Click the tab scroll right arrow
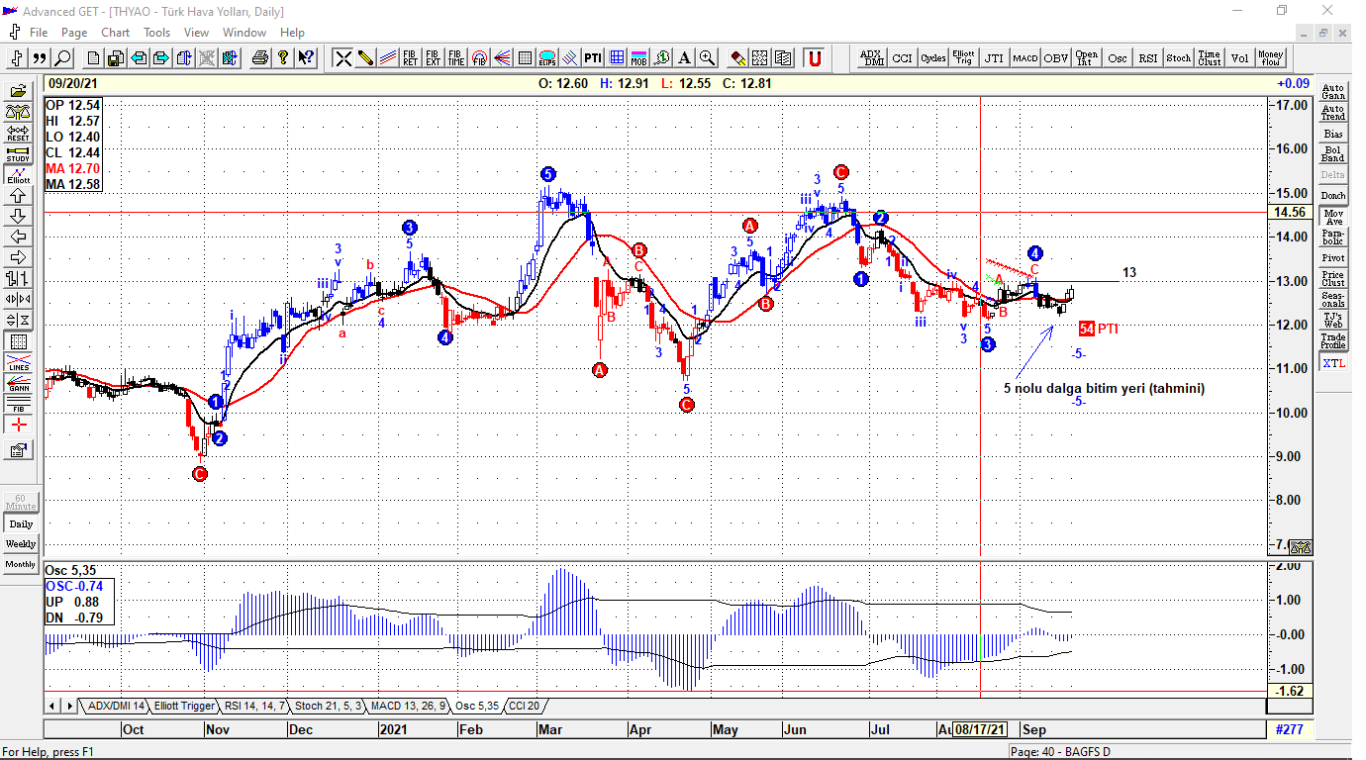Image resolution: width=1366 pixels, height=760 pixels. 69,706
